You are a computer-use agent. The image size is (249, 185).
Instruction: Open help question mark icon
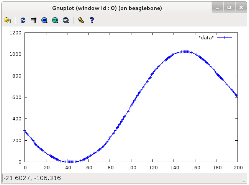click(x=92, y=20)
